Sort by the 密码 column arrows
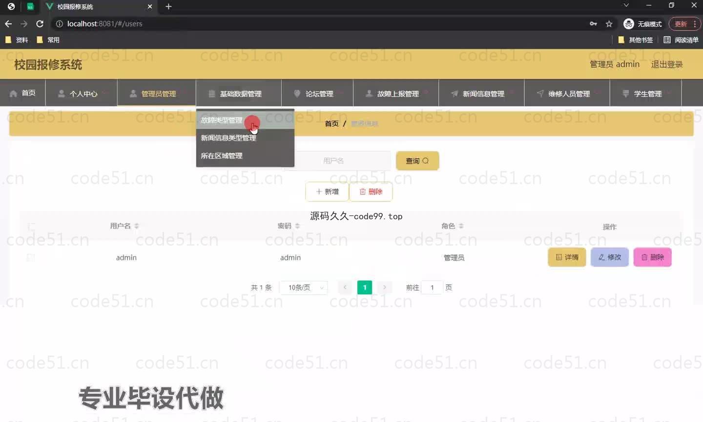703x422 pixels. click(x=297, y=226)
